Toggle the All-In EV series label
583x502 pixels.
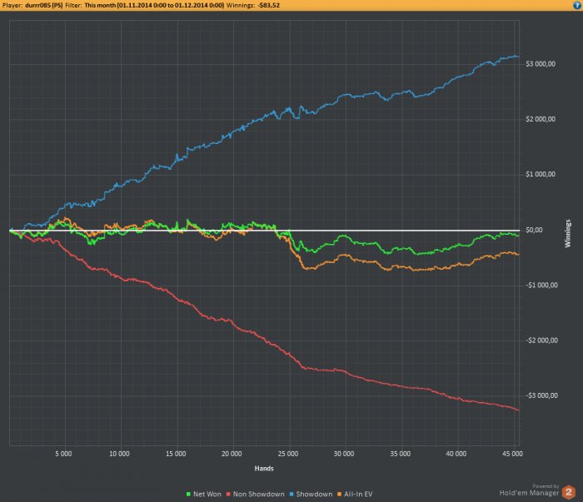(x=358, y=495)
